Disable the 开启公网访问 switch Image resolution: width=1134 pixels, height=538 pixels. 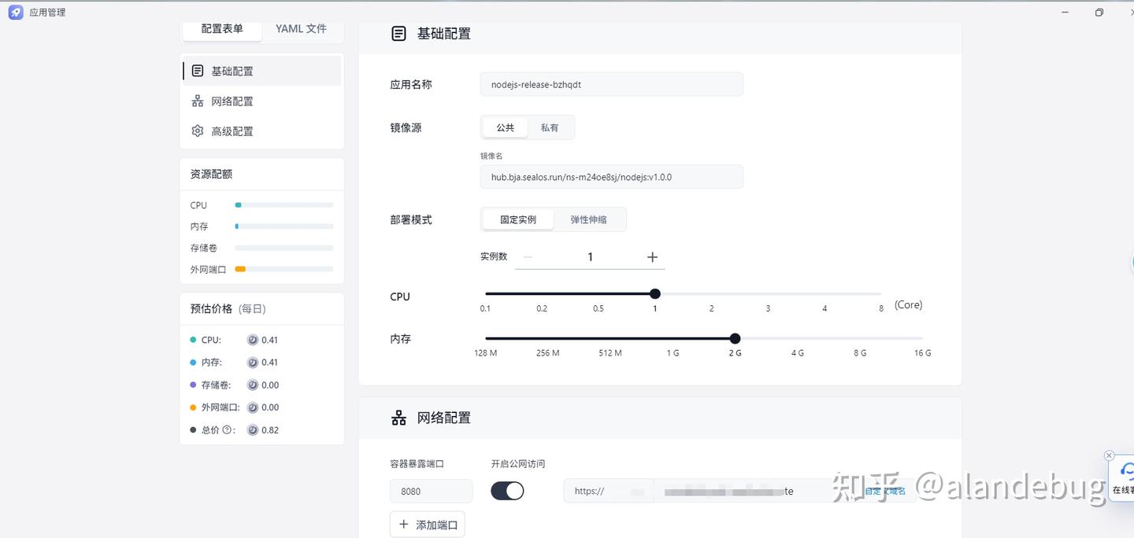point(506,490)
